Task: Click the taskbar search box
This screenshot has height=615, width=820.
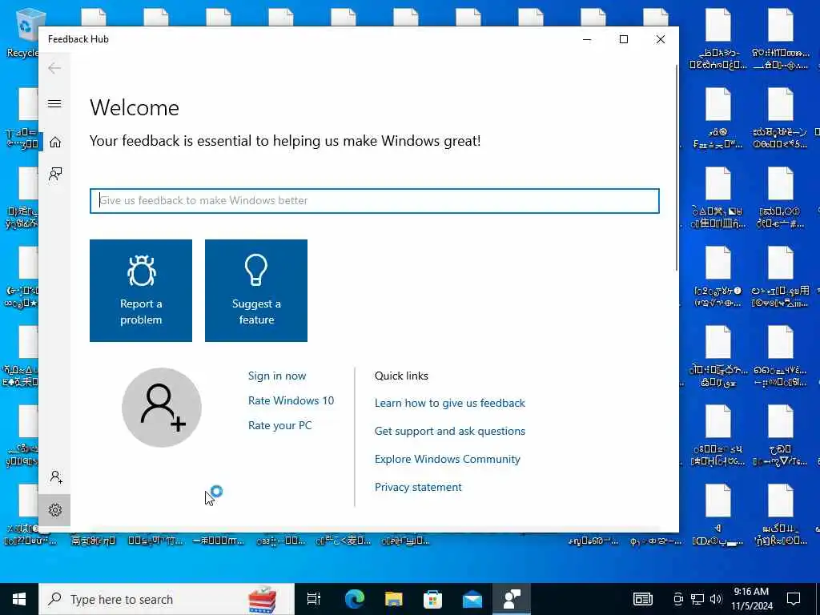Action: pyautogui.click(x=167, y=599)
